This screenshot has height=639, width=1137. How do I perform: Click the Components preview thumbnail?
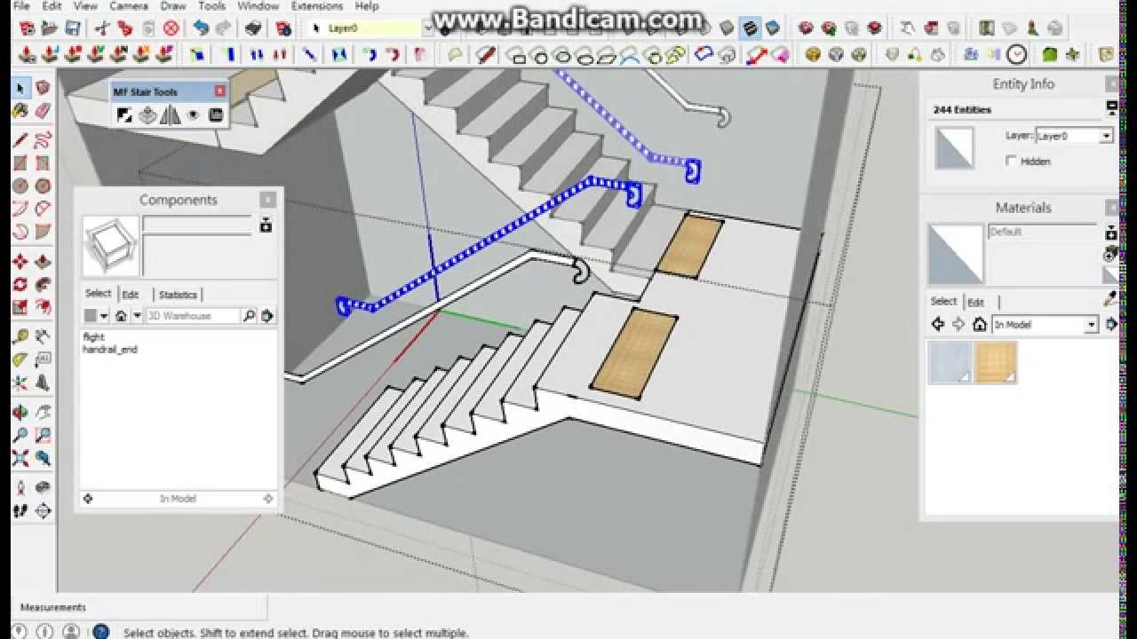[111, 246]
